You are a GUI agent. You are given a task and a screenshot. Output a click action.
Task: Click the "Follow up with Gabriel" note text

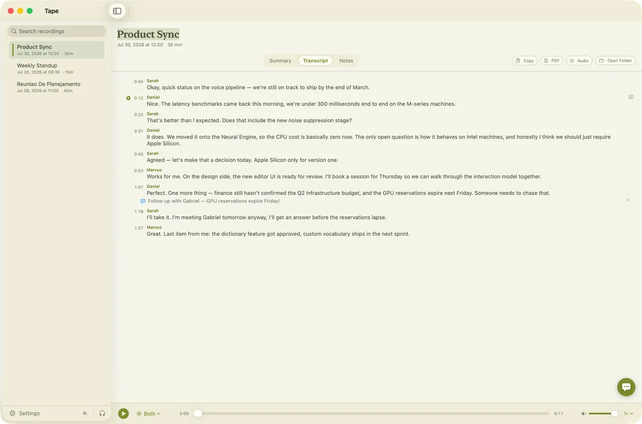[214, 201]
